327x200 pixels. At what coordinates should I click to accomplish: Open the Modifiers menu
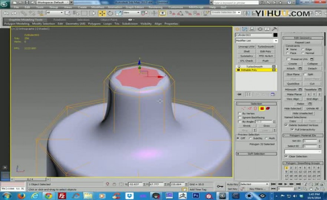tap(98, 7)
